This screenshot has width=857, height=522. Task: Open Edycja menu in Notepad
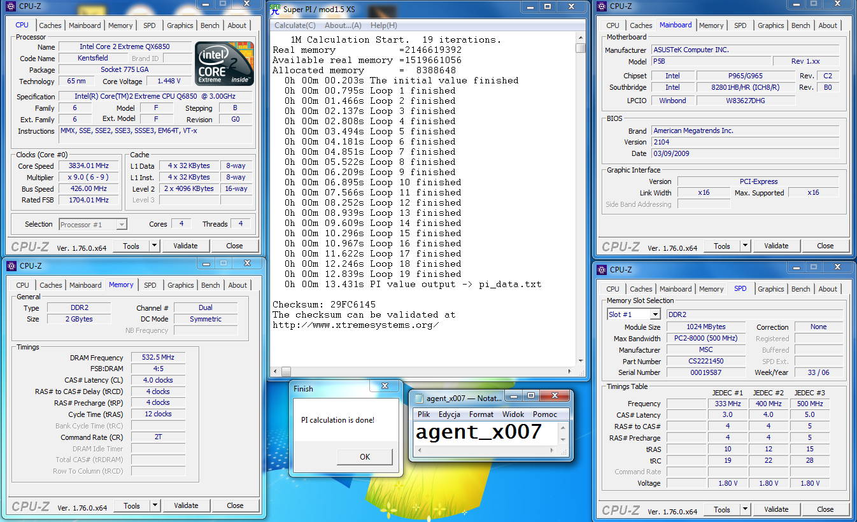point(449,414)
